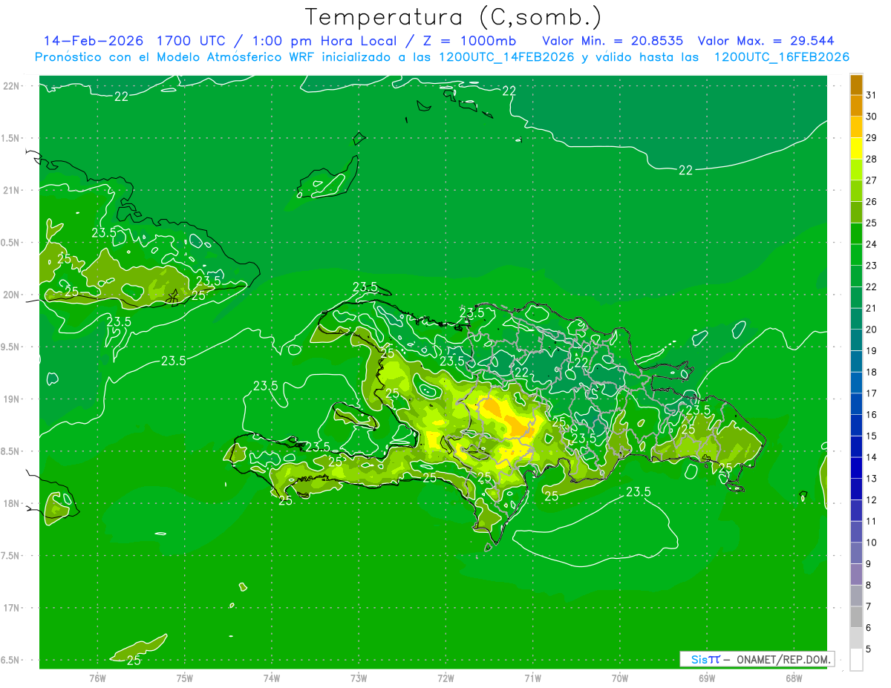Image resolution: width=891 pixels, height=688 pixels.
Task: Click the "8" label on the colorbar
Action: [x=868, y=585]
